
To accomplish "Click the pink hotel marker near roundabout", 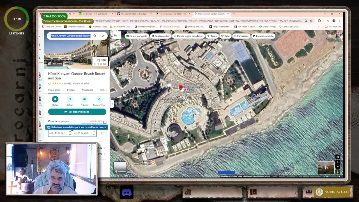I will 123,45.
